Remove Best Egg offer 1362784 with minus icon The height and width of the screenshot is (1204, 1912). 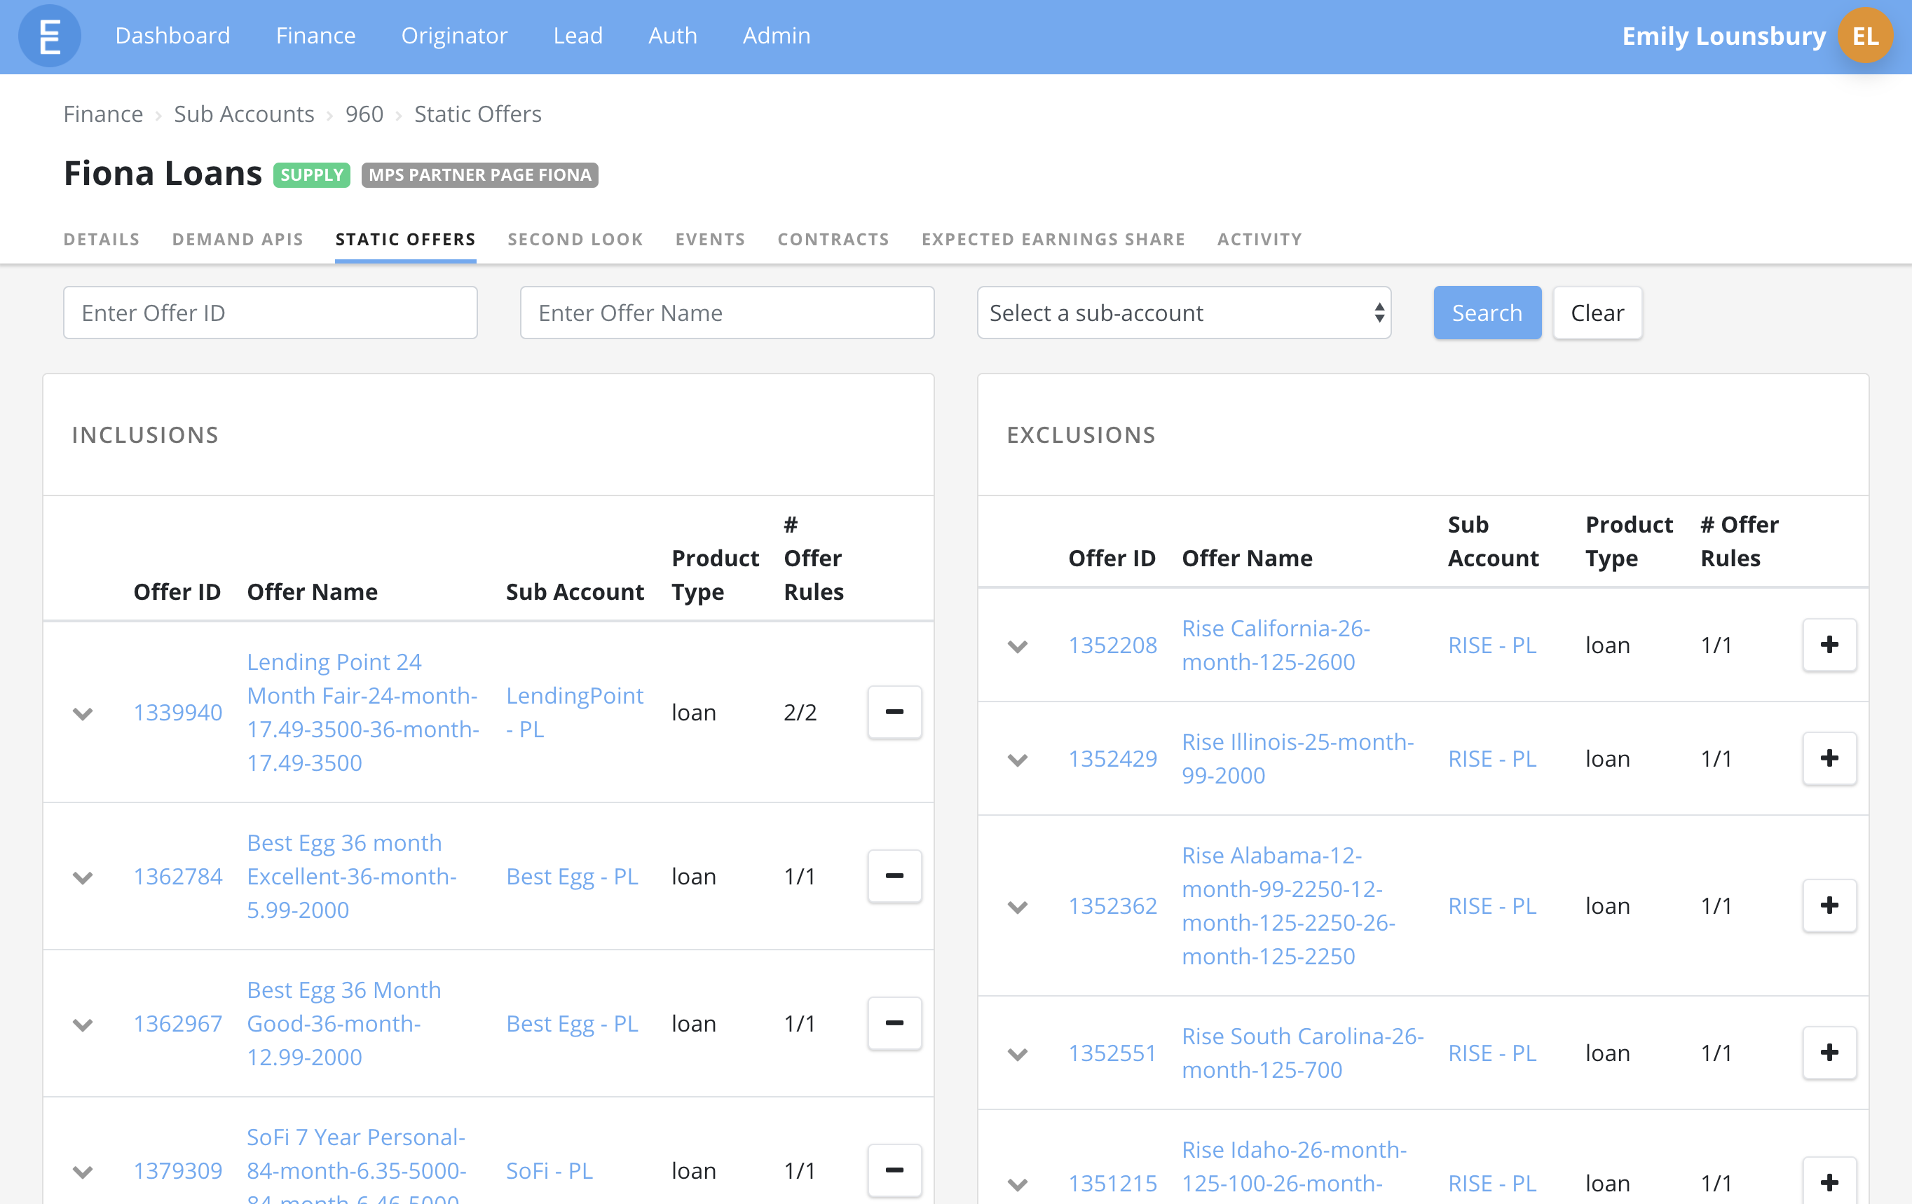894,876
